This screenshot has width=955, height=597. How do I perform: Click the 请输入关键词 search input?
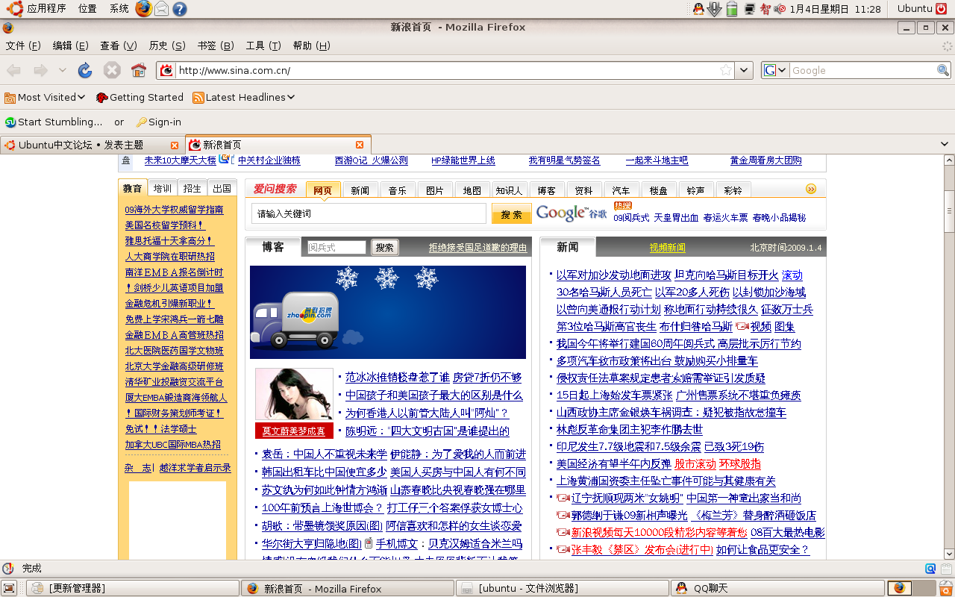tap(369, 213)
